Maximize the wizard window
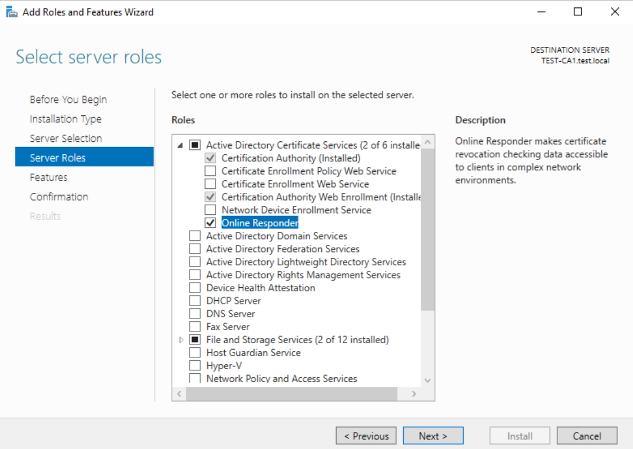 coord(578,12)
